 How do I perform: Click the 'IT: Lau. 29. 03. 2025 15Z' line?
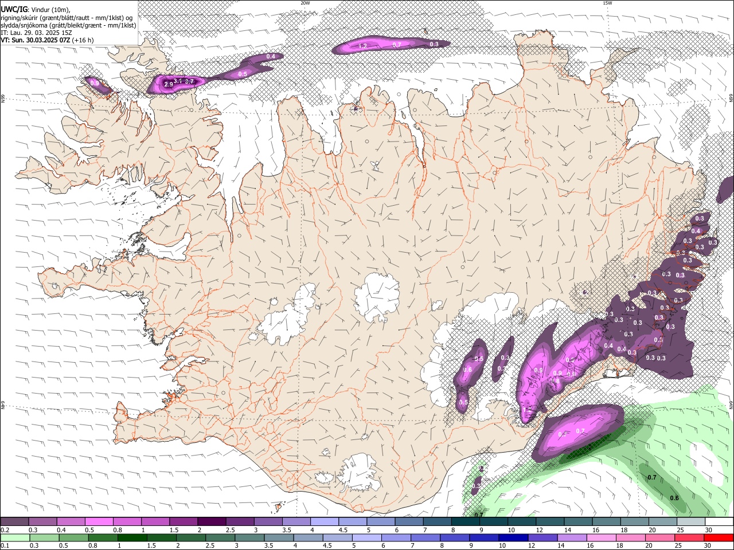[x=36, y=33]
